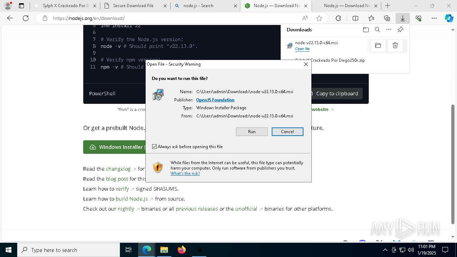Cancel the Open File security warning
This screenshot has width=457, height=257.
tap(287, 132)
